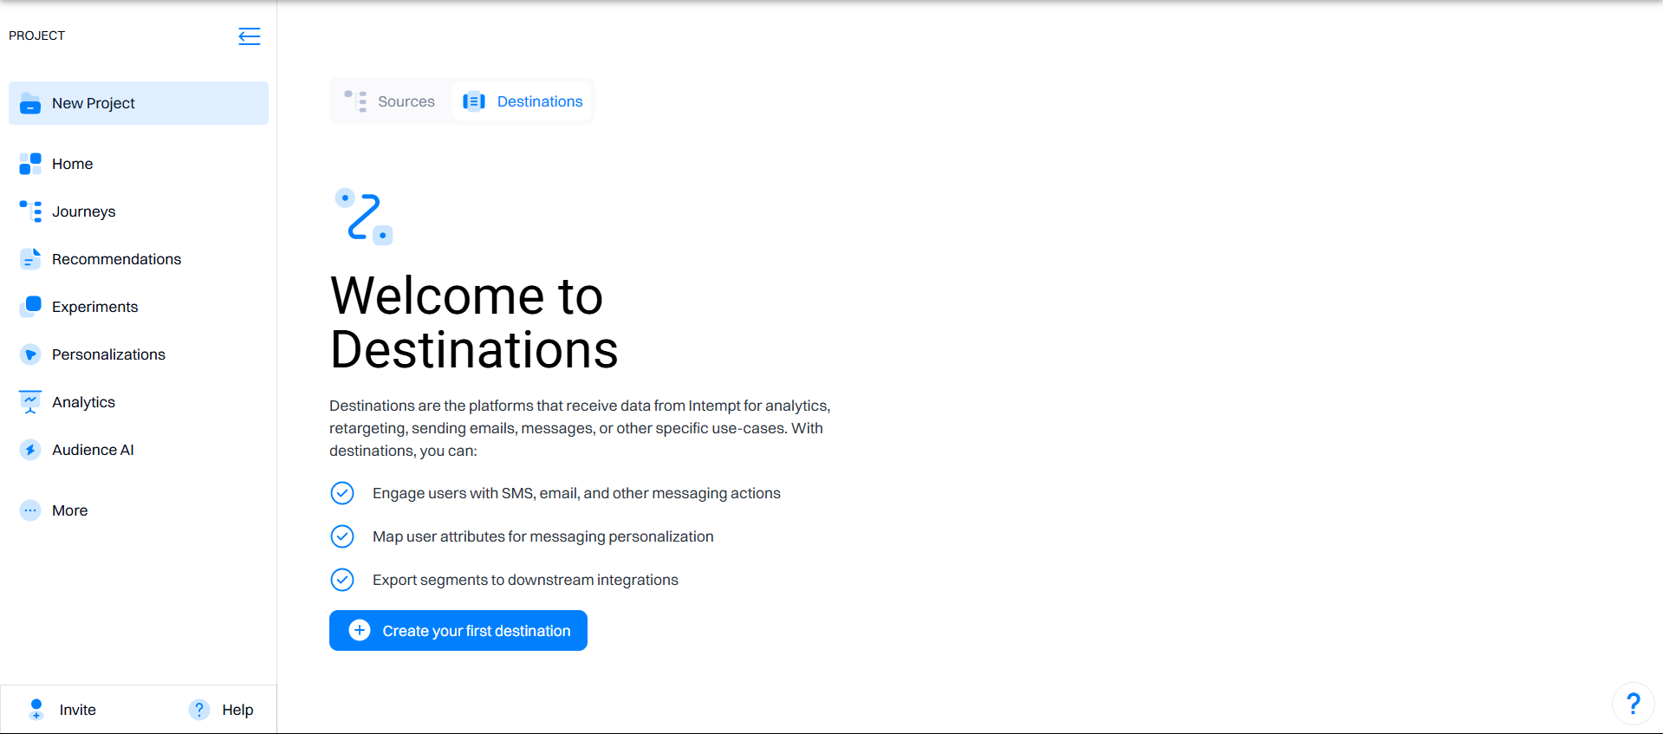Click the Audience AI lightning icon

coord(30,450)
